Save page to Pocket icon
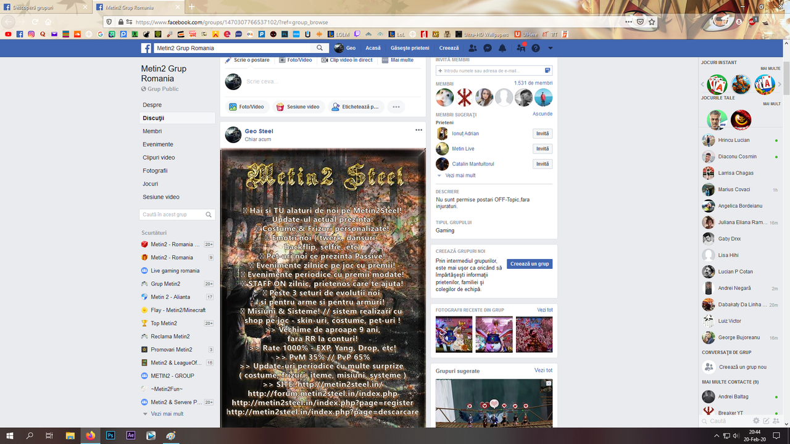This screenshot has width=790, height=444. (640, 22)
